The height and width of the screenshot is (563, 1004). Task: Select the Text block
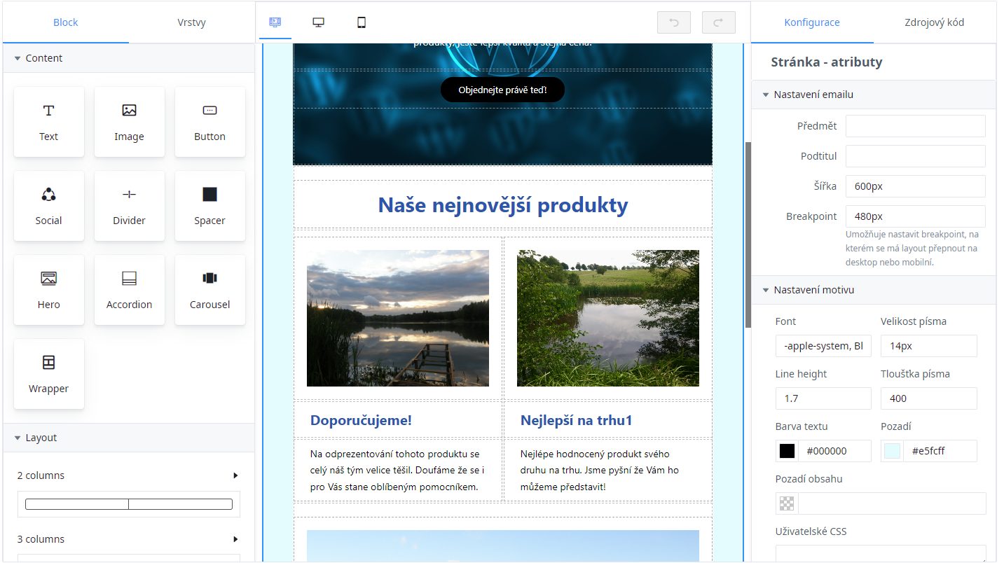click(x=49, y=122)
